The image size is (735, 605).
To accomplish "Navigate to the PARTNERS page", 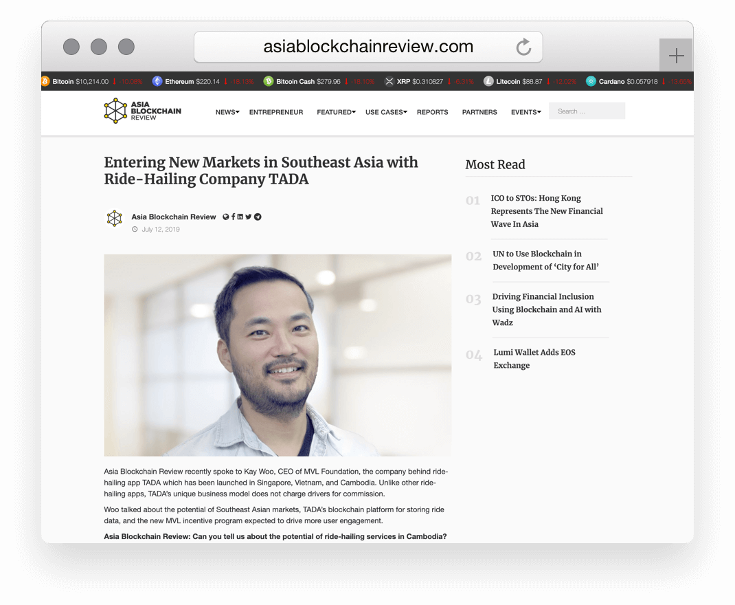I will click(479, 112).
